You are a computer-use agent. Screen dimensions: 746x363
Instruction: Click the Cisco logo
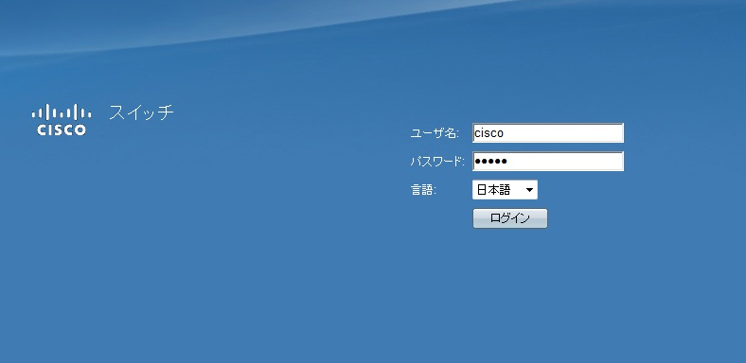tap(62, 120)
